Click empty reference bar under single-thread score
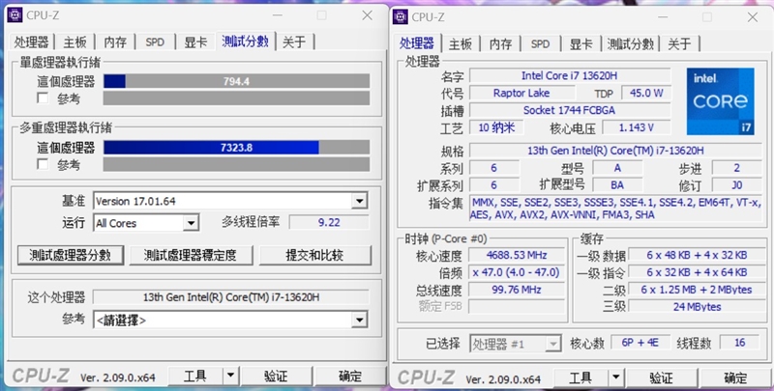The width and height of the screenshot is (774, 391). pyautogui.click(x=236, y=98)
